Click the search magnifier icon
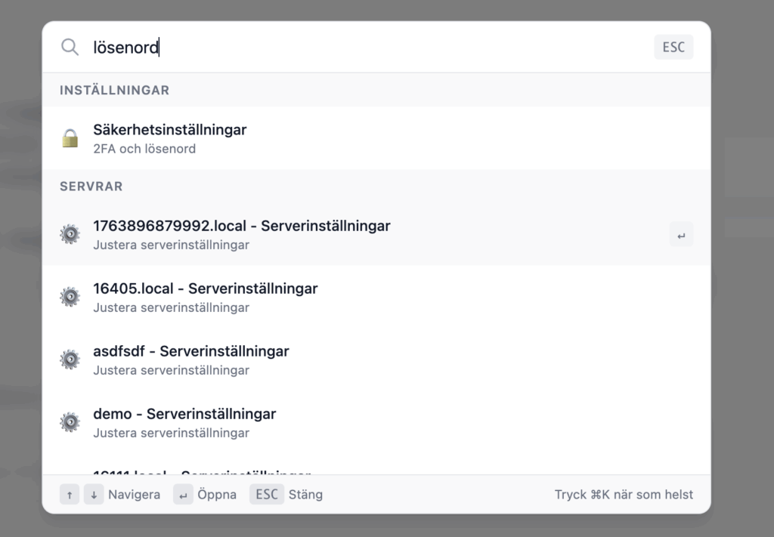 [70, 48]
